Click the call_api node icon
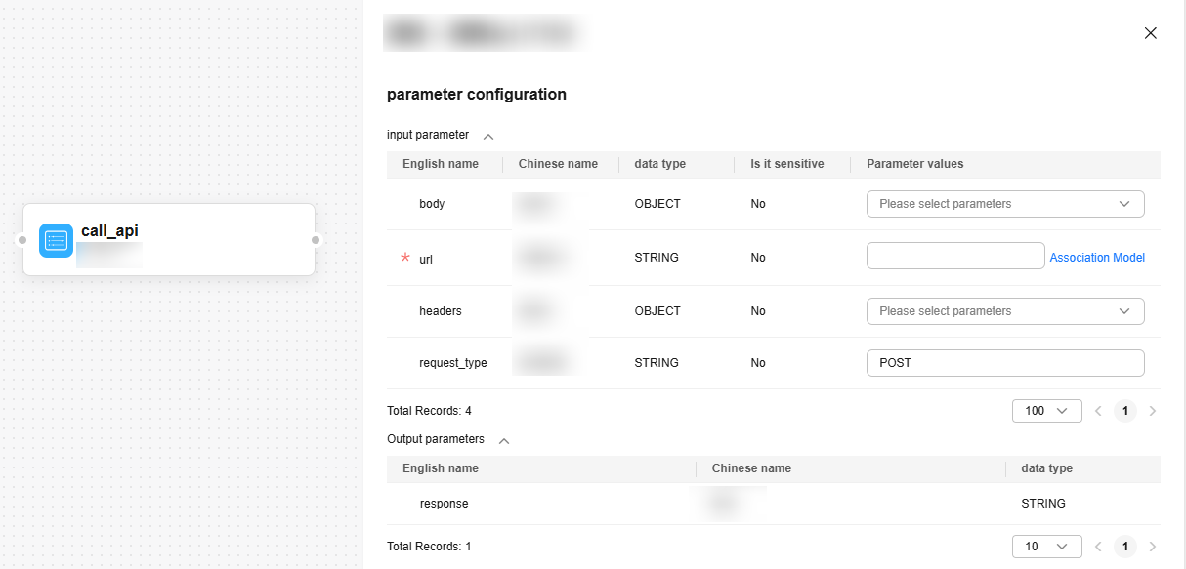Image resolution: width=1186 pixels, height=569 pixels. click(56, 240)
